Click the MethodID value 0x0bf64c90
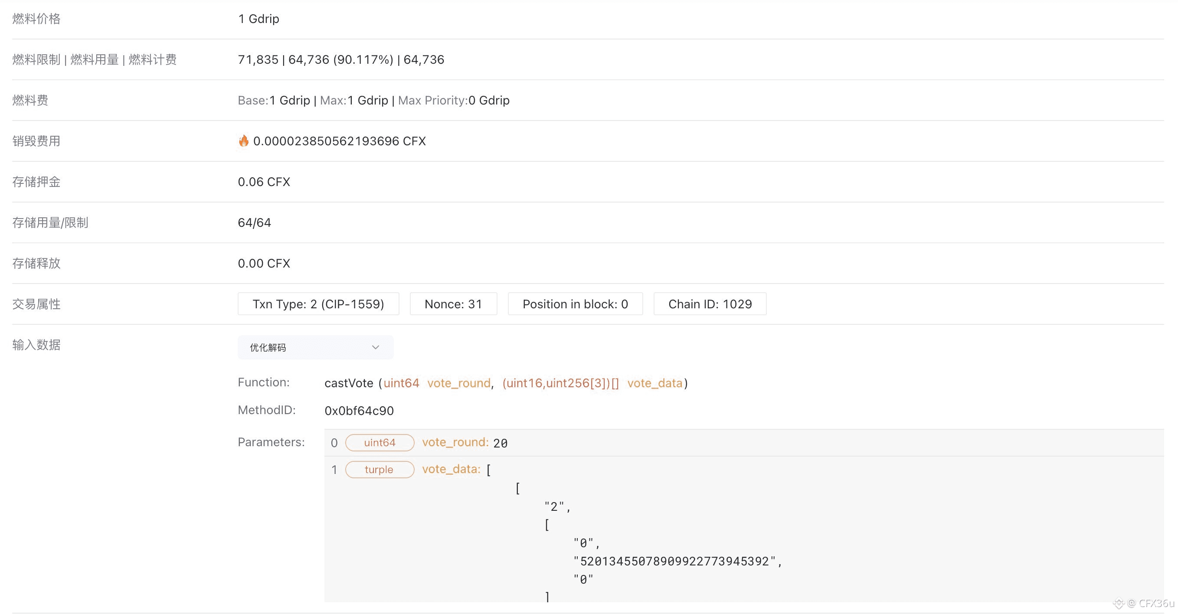 click(359, 411)
